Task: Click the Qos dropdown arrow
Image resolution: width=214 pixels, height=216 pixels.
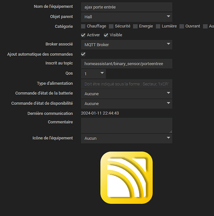Action: click(x=102, y=73)
